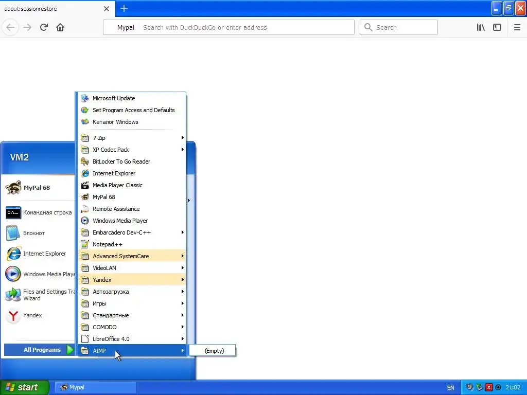Click the forward arrow icon
The image size is (527, 395).
pos(27,27)
